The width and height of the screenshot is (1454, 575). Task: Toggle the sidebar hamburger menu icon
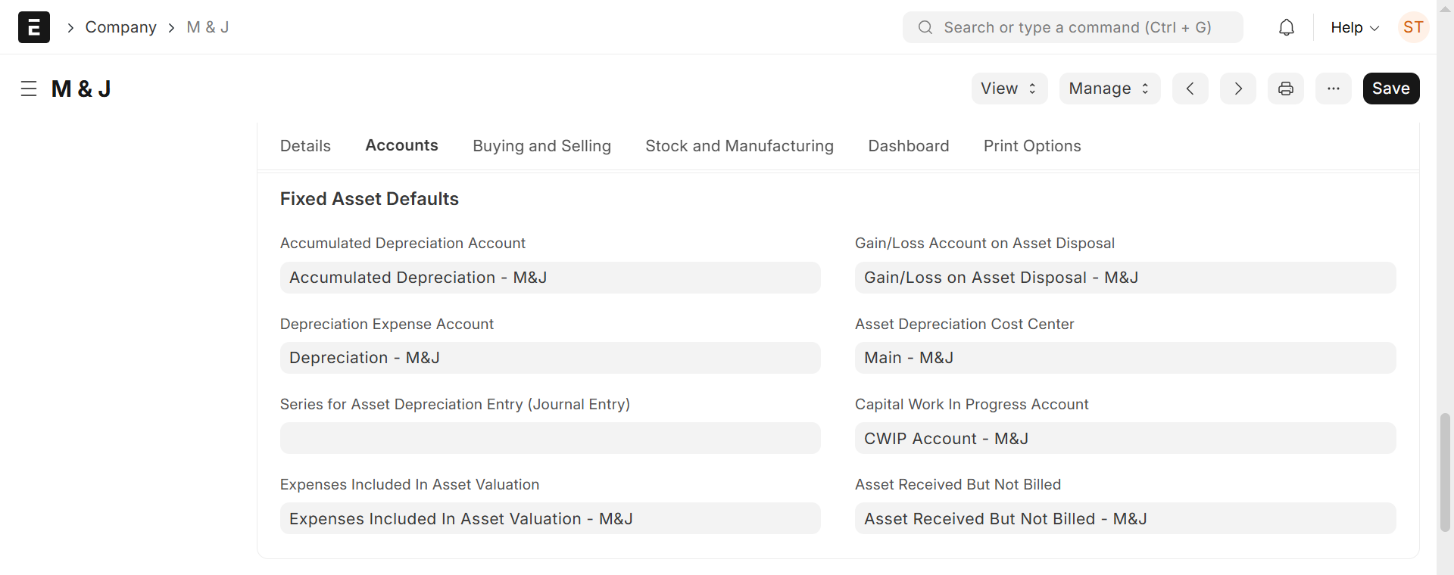pyautogui.click(x=29, y=89)
